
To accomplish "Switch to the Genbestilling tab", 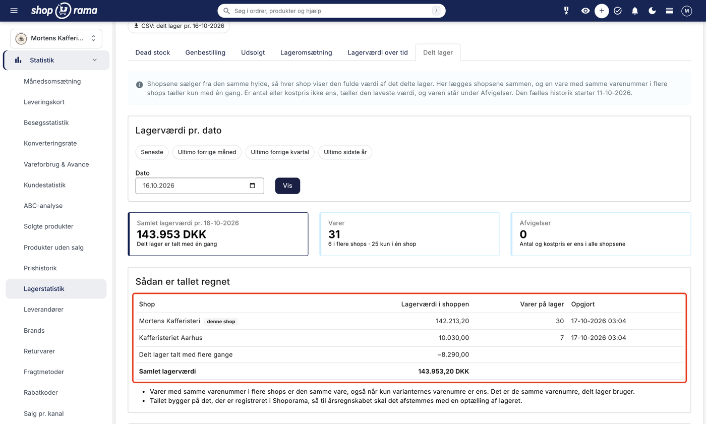I will 205,52.
